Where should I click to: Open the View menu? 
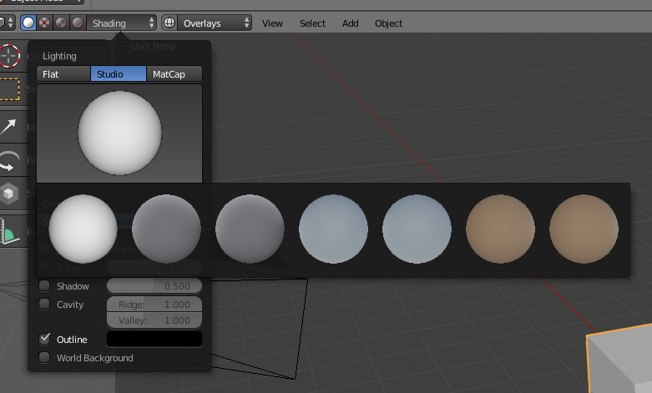tap(272, 23)
